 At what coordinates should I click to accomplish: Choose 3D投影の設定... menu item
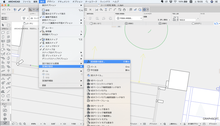click(x=107, y=61)
